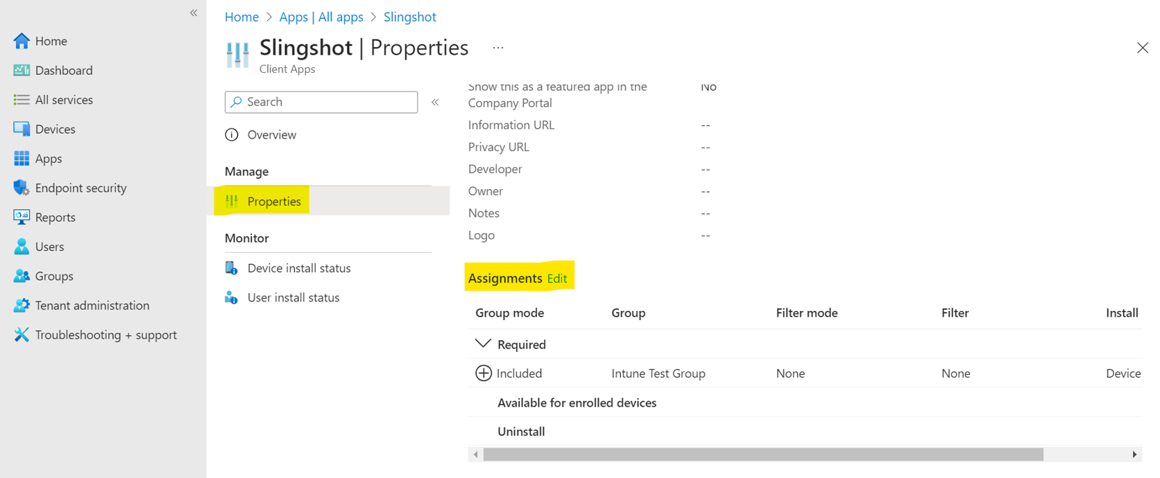
Task: Click the Notes property label
Action: 484,213
